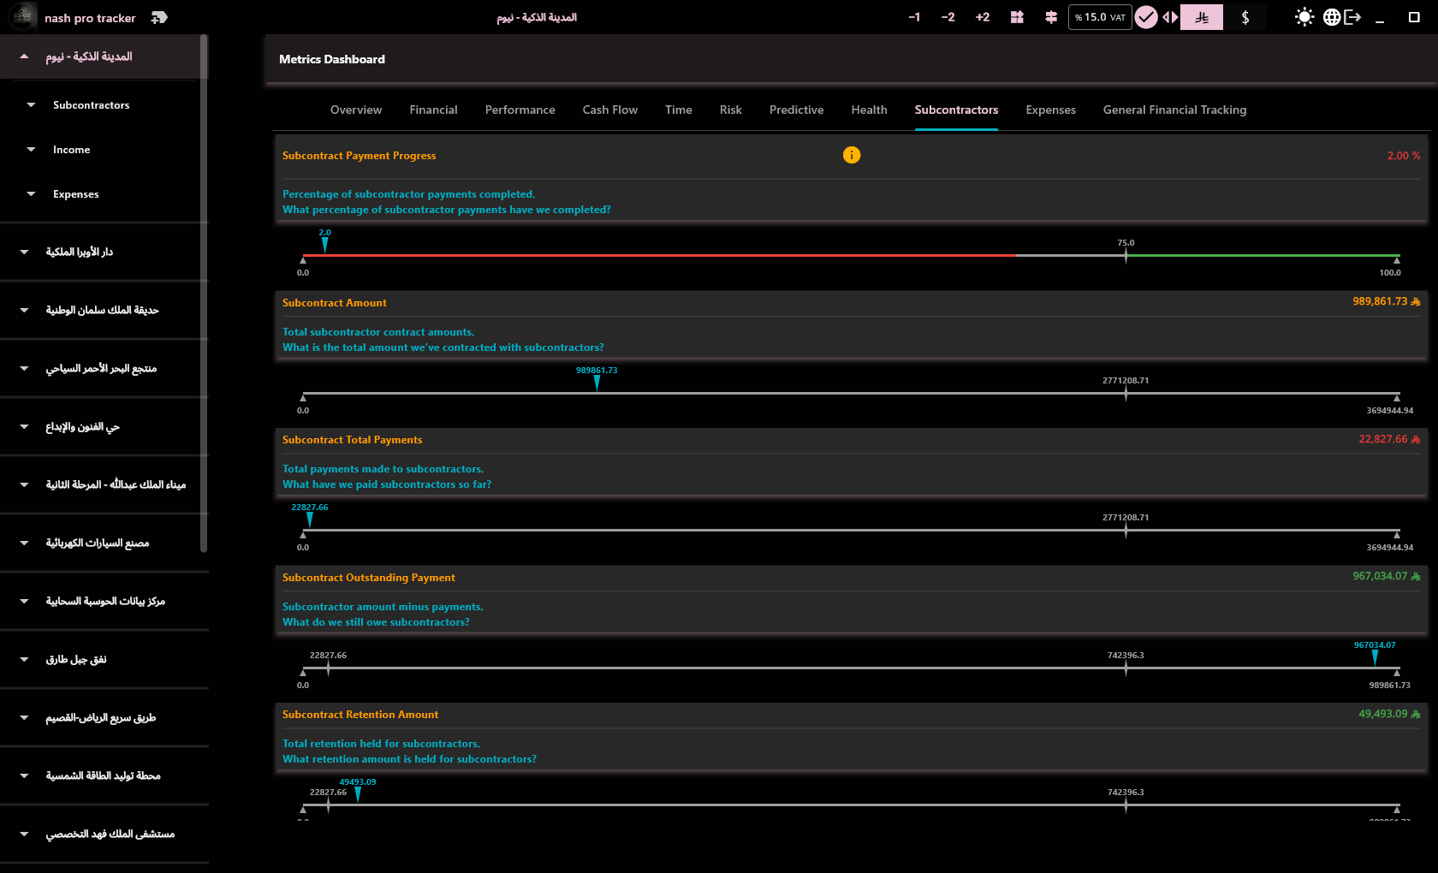Click the 49,493.09 retention value
The image size is (1438, 873).
point(1389,714)
